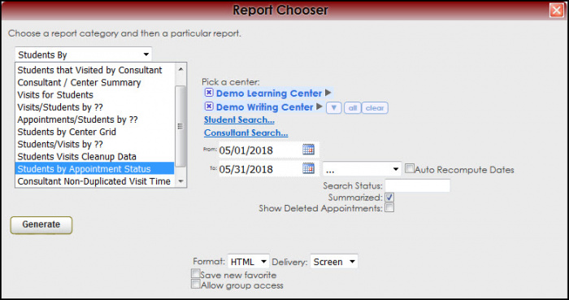Click Demo Writing Center name
569x300 pixels.
[x=264, y=107]
